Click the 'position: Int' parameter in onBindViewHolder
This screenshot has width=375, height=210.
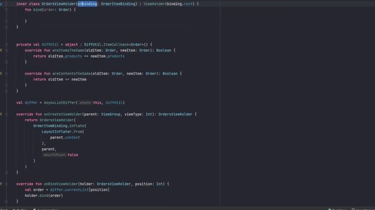149,184
